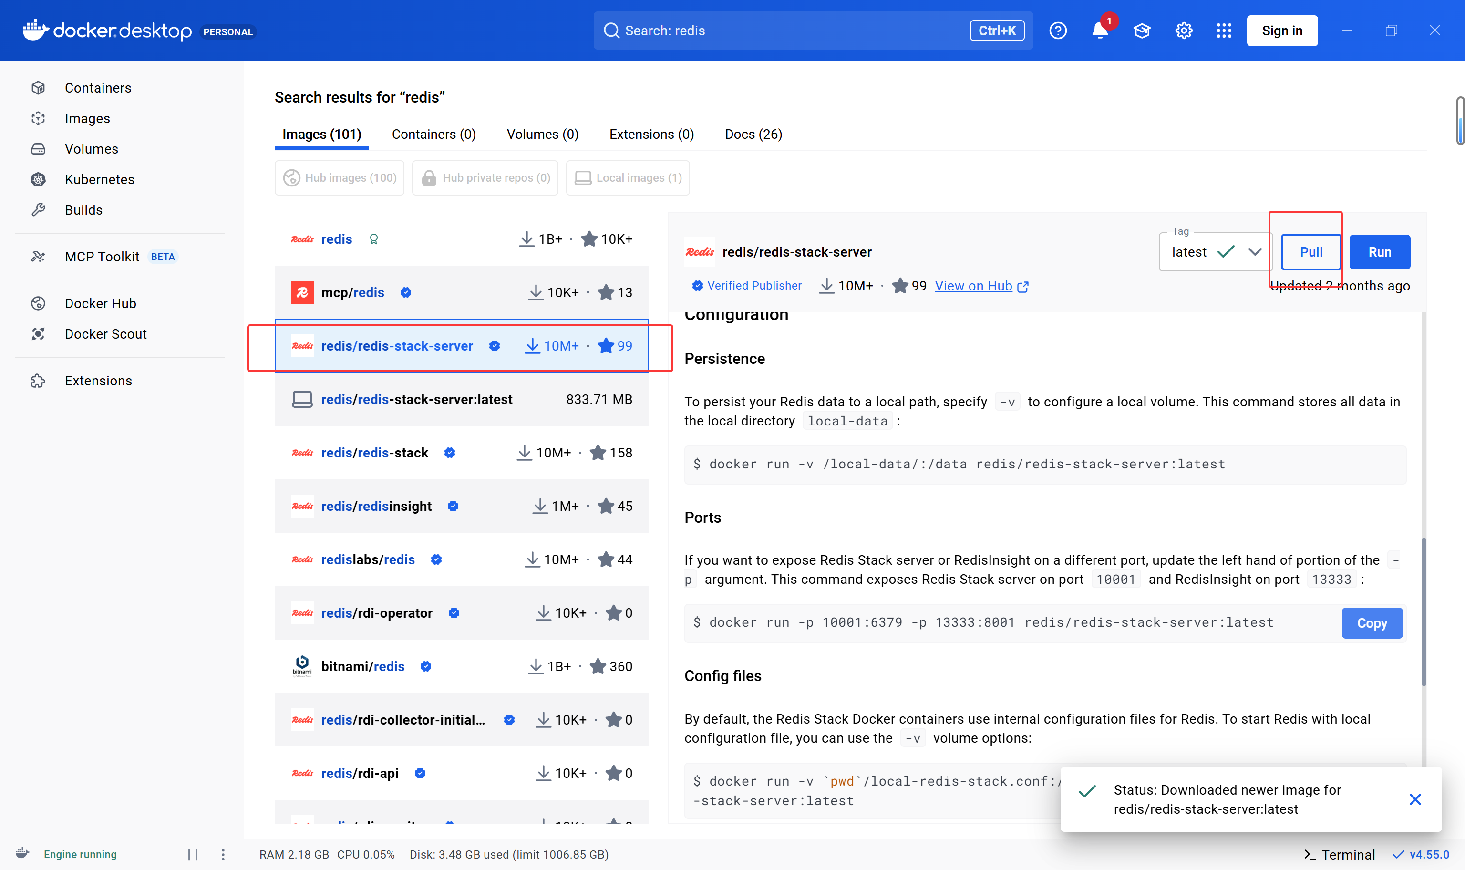1465x870 pixels.
Task: Open the Terminal panel from status bar
Action: 1339,854
